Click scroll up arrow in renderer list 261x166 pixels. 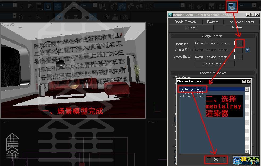point(247,89)
